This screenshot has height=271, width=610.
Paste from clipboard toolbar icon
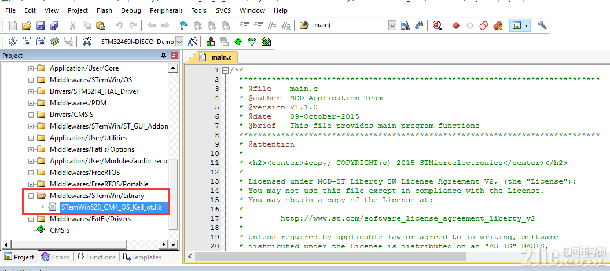(x=100, y=25)
